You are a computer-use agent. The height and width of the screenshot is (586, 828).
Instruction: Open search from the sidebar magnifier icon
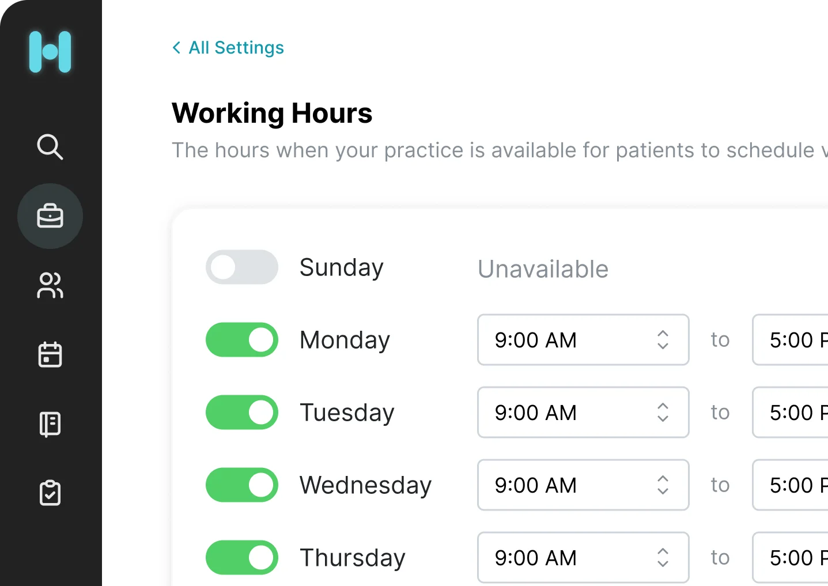tap(50, 147)
